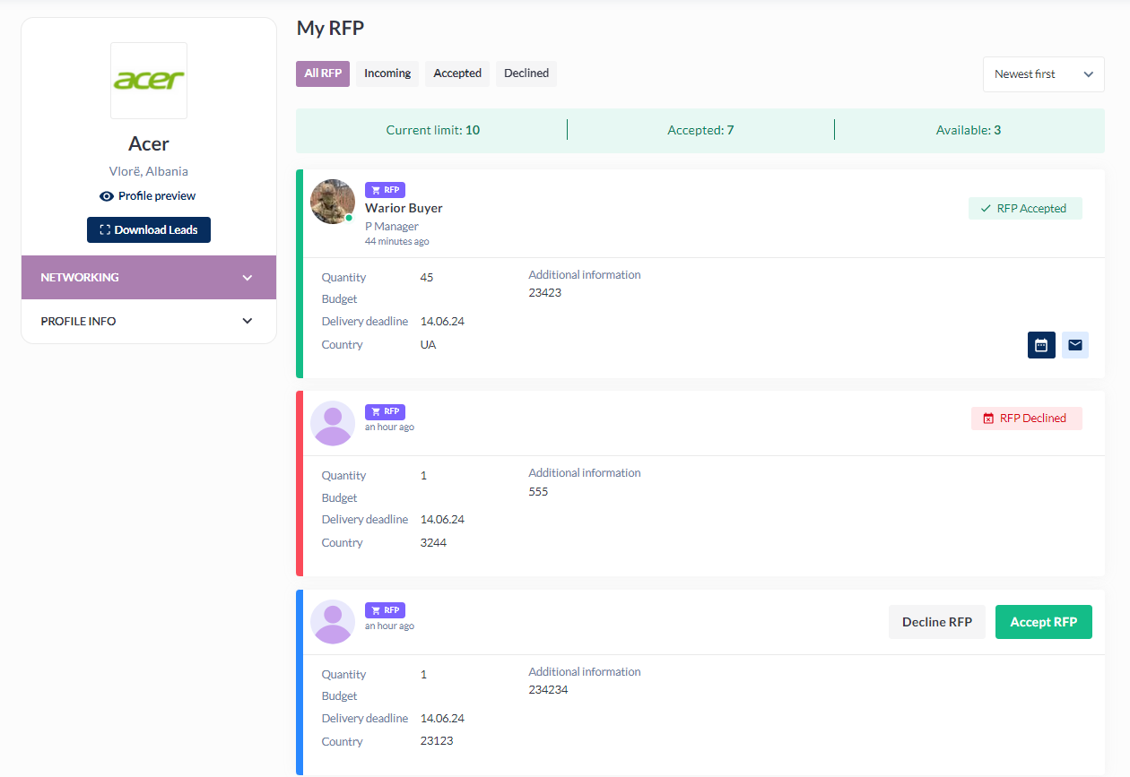Switch to the Incoming tab

click(387, 73)
